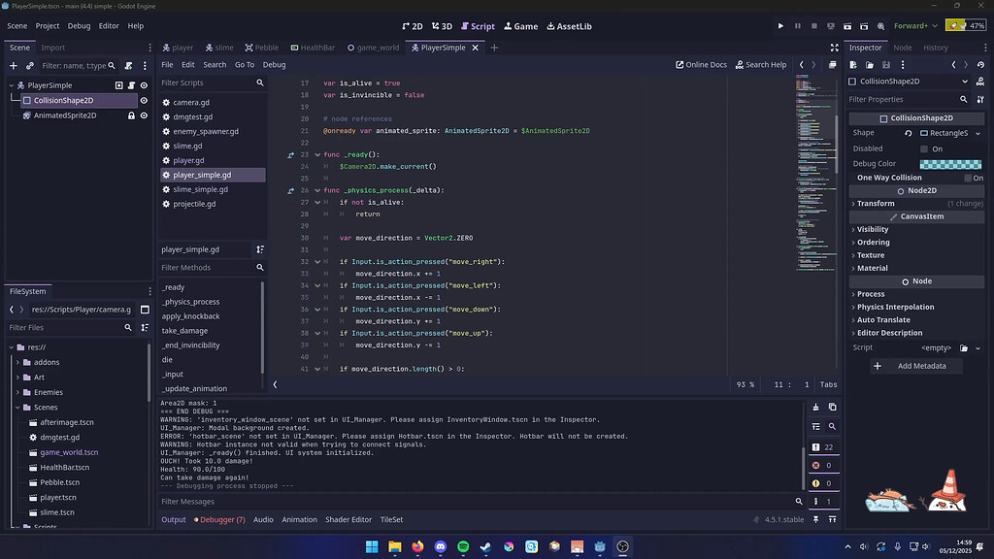Image resolution: width=994 pixels, height=559 pixels.
Task: Run the project with the Play button
Action: pyautogui.click(x=780, y=26)
